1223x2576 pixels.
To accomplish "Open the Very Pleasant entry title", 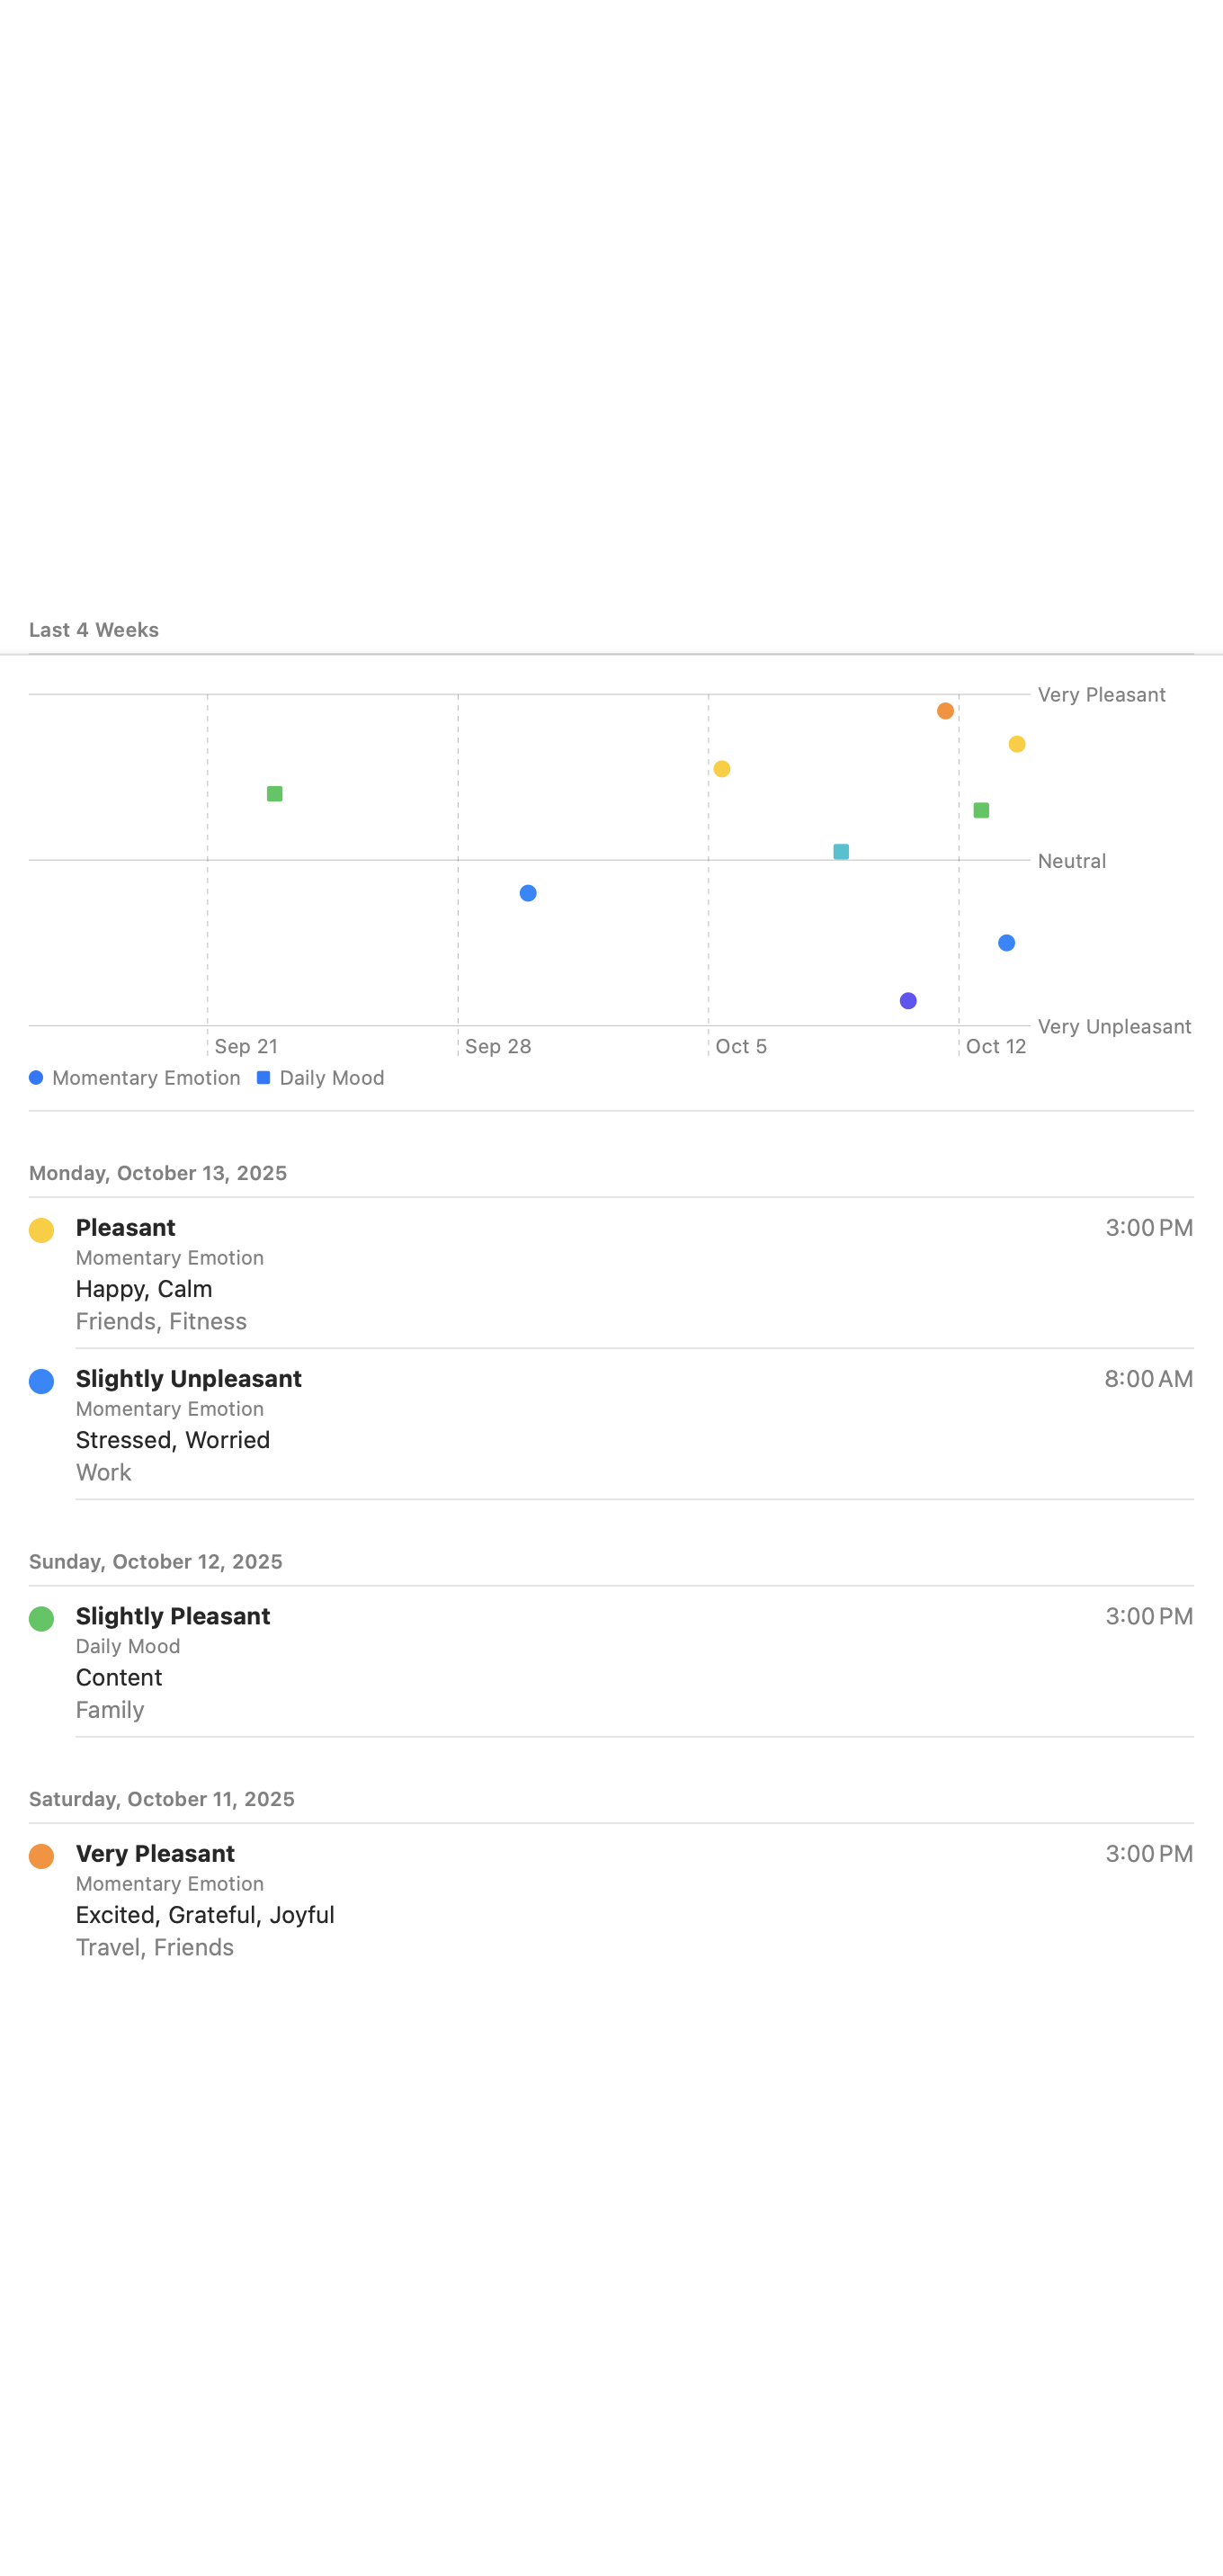I will pos(156,1854).
